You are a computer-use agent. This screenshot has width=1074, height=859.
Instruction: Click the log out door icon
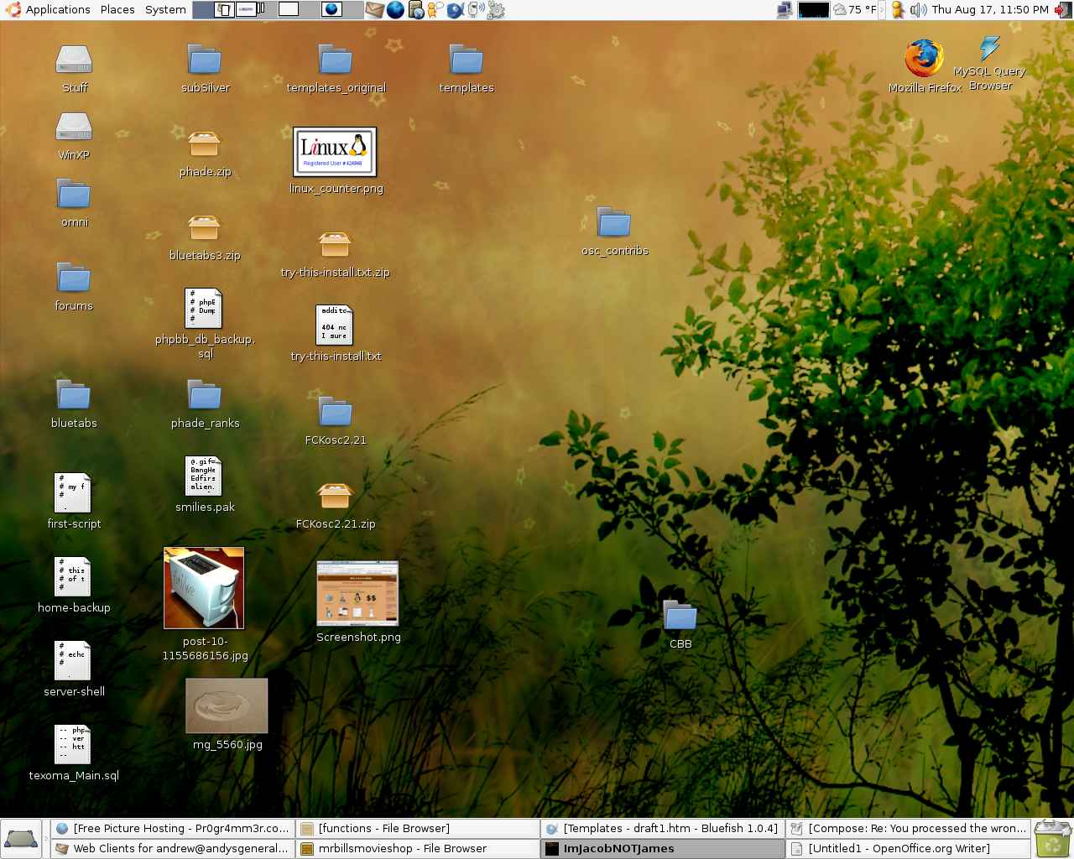[1064, 10]
